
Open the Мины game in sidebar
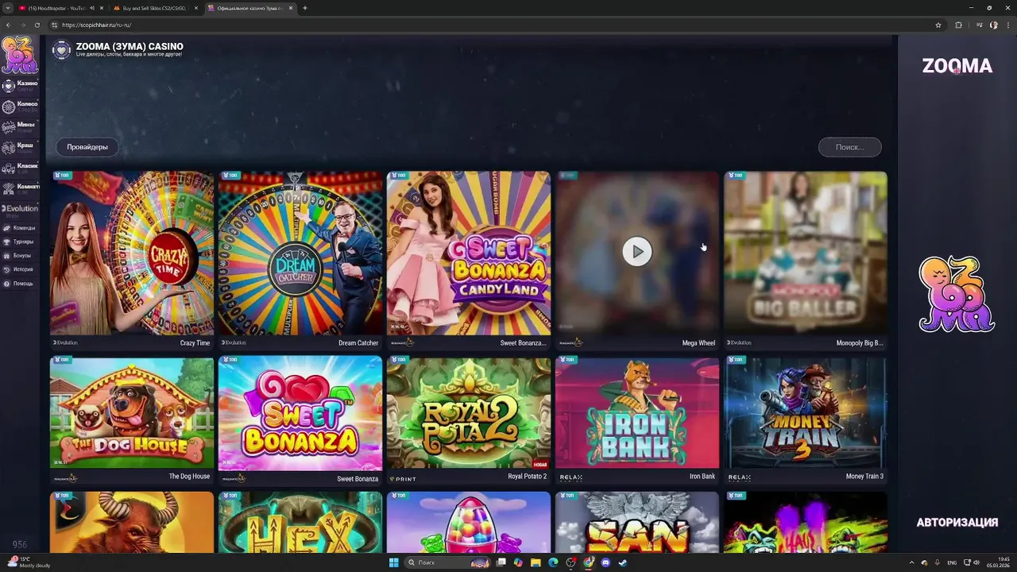coord(20,126)
